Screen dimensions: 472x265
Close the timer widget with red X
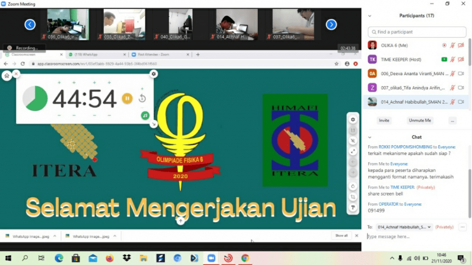(16, 74)
